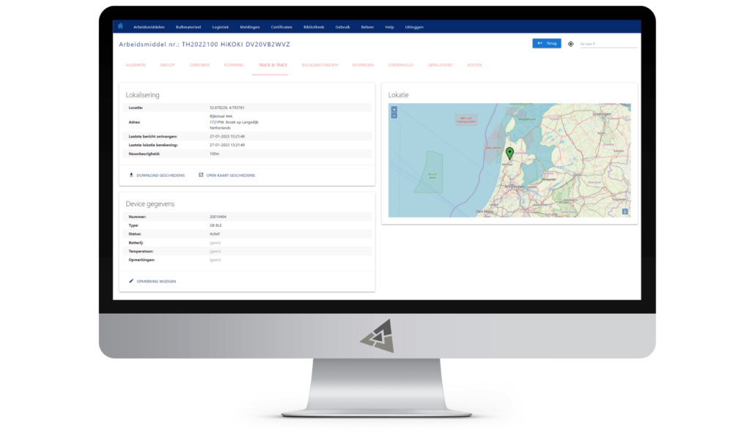Screen dimensions: 755x431
Task: Open the map attribution info icon
Action: (x=625, y=211)
